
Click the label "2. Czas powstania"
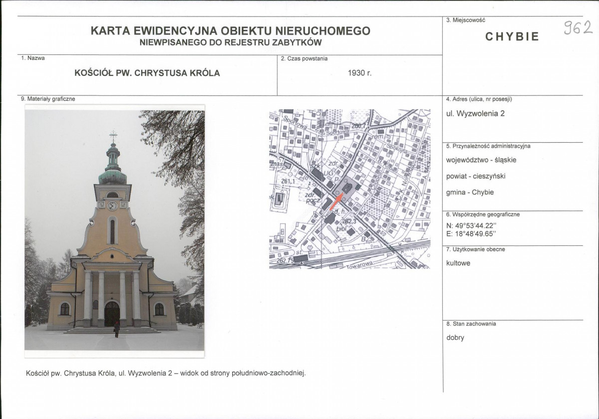click(x=304, y=58)
